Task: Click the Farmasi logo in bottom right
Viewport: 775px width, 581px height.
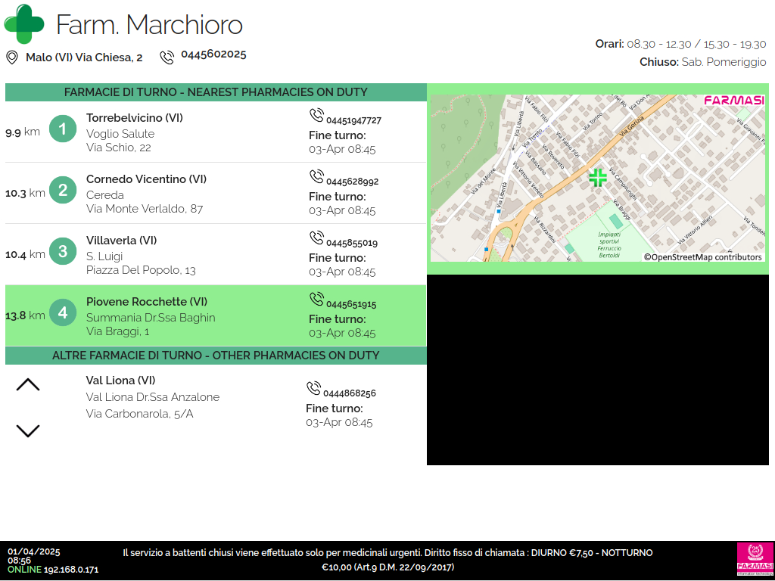Action: click(755, 559)
